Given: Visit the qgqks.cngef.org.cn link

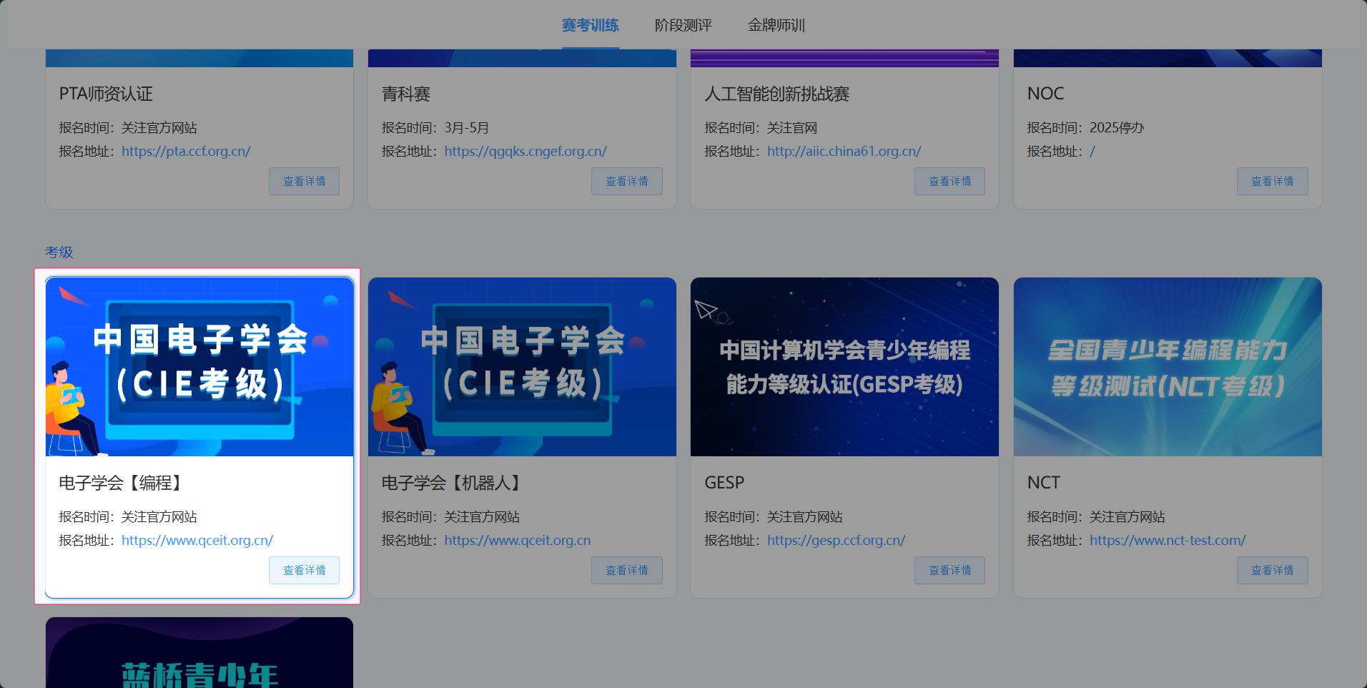Looking at the screenshot, I should (x=525, y=152).
